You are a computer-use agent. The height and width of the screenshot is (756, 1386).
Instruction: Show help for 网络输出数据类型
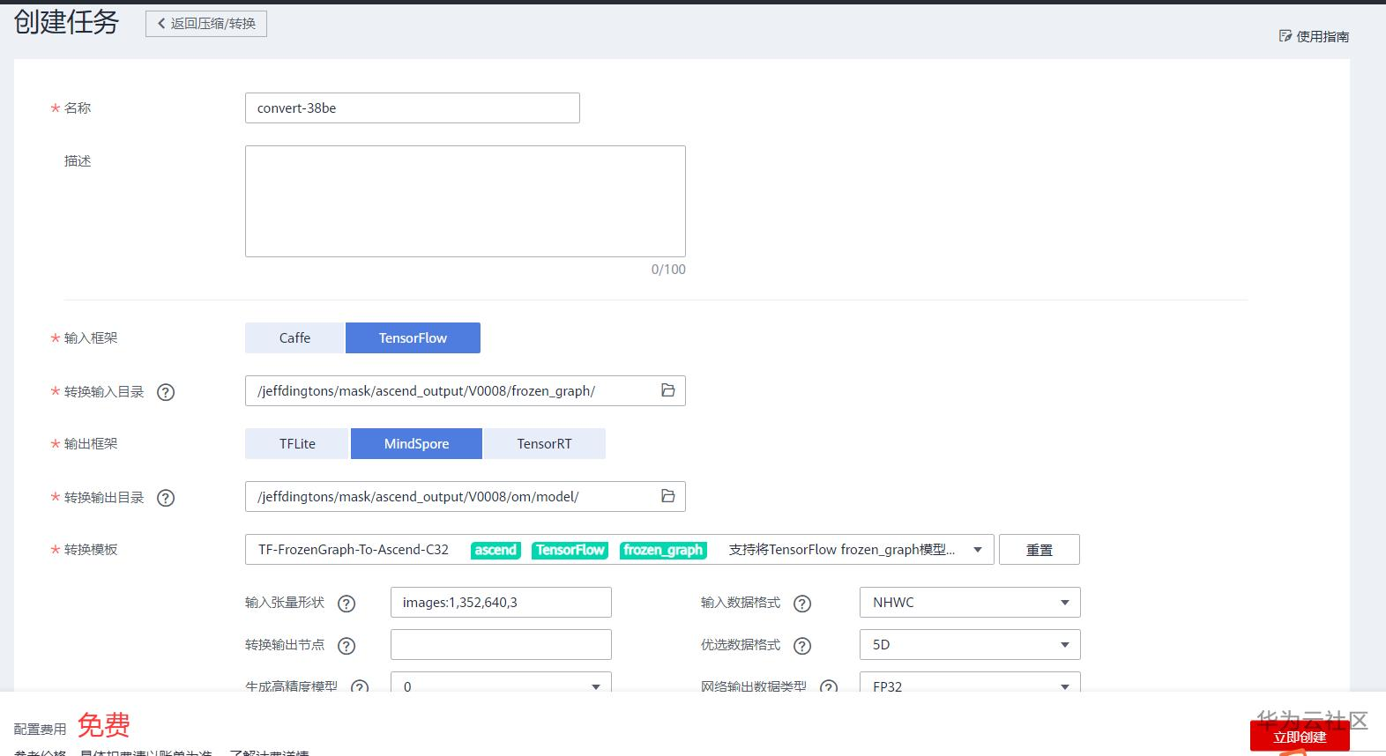[829, 686]
